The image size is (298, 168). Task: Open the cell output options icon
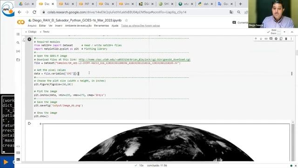click(29, 123)
